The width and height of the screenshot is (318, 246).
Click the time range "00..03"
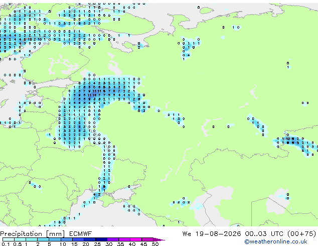pos(256,234)
